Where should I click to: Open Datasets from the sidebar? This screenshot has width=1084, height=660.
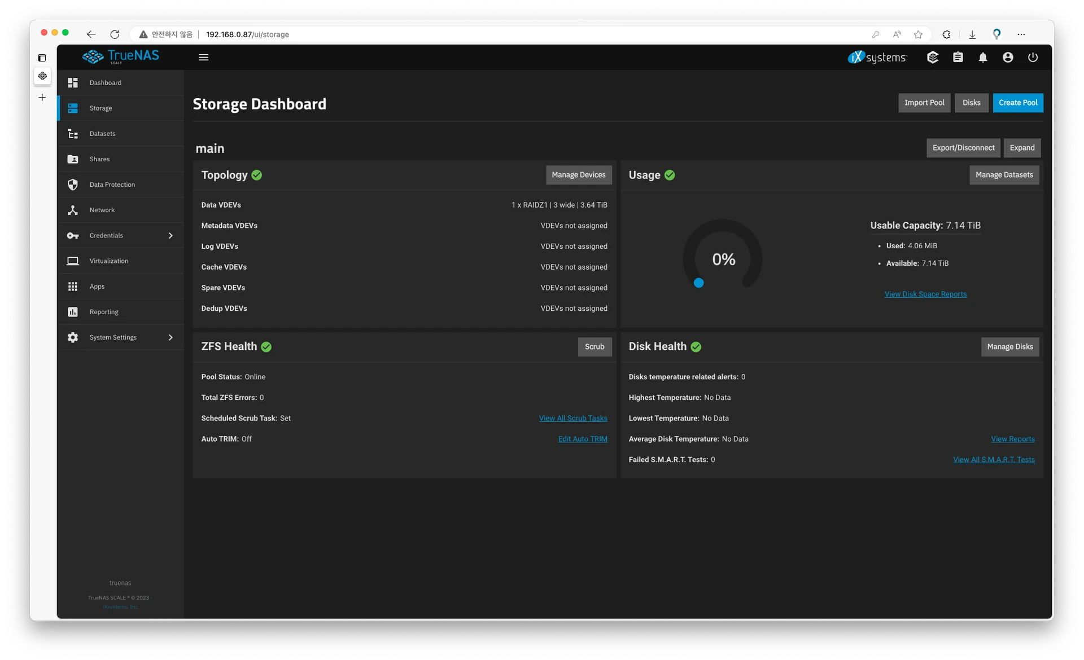102,134
